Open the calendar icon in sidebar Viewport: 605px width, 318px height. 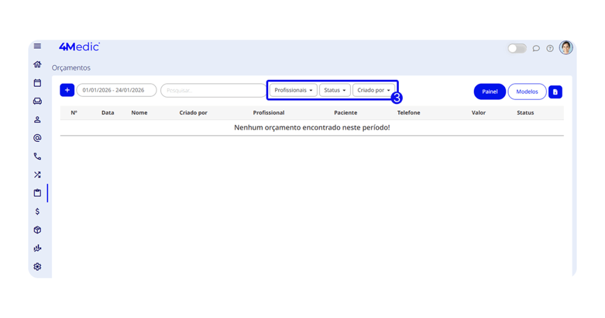pyautogui.click(x=37, y=83)
